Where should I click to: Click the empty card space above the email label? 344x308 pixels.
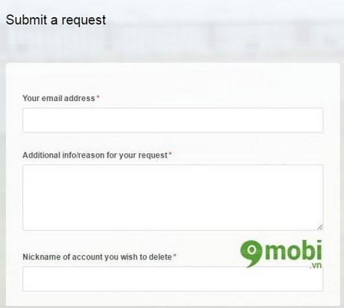[x=173, y=78]
